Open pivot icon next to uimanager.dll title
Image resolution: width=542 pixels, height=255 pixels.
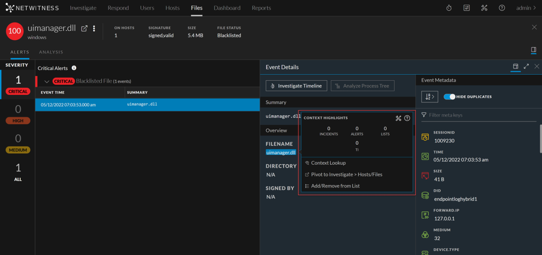84,28
